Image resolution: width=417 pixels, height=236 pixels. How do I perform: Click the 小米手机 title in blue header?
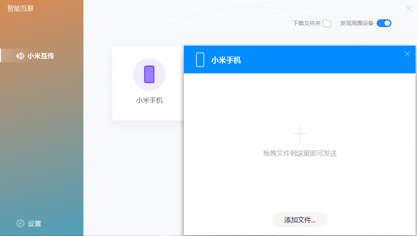tap(226, 60)
